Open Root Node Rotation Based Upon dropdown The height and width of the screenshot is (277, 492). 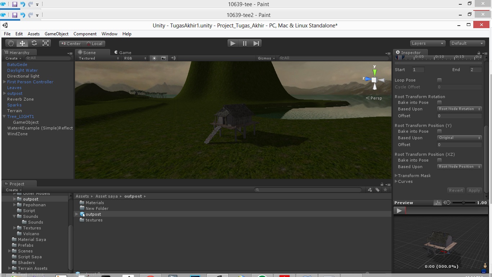tap(459, 109)
